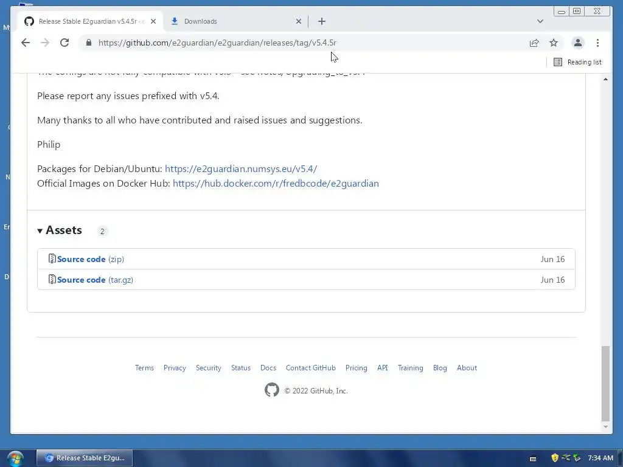Click the scrollbar down arrow

[x=605, y=427]
